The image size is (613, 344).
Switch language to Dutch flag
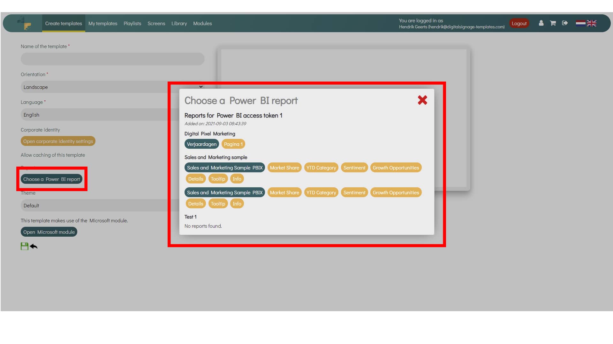pos(581,23)
